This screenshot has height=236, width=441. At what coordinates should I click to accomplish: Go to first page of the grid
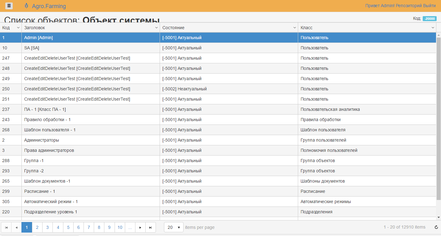click(6, 227)
